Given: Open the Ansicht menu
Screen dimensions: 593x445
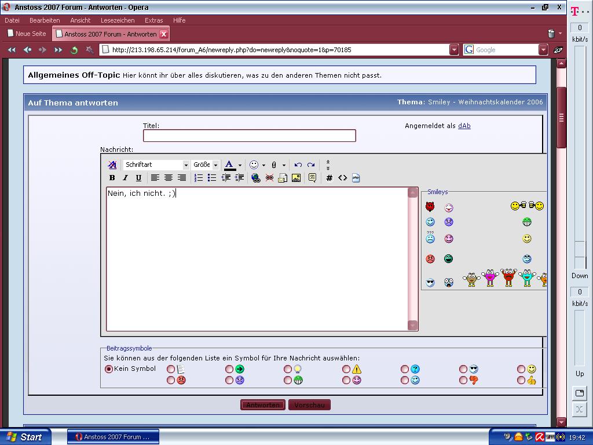Looking at the screenshot, I should pos(80,20).
